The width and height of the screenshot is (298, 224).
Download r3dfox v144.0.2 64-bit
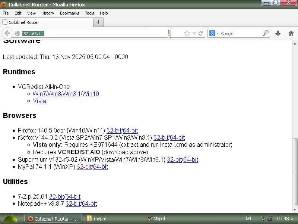coord(177,137)
